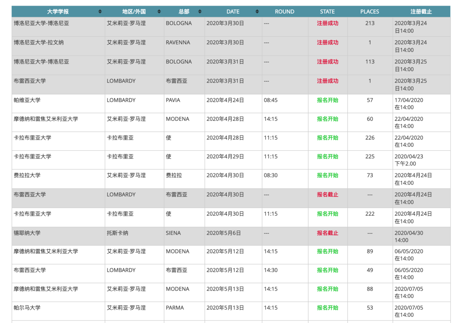Click the RAVENNA location cell

(x=178, y=42)
